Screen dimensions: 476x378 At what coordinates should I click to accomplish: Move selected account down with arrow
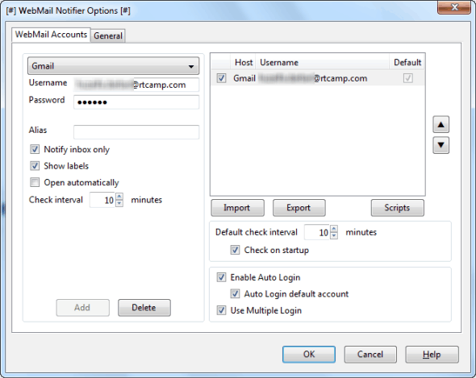(441, 145)
